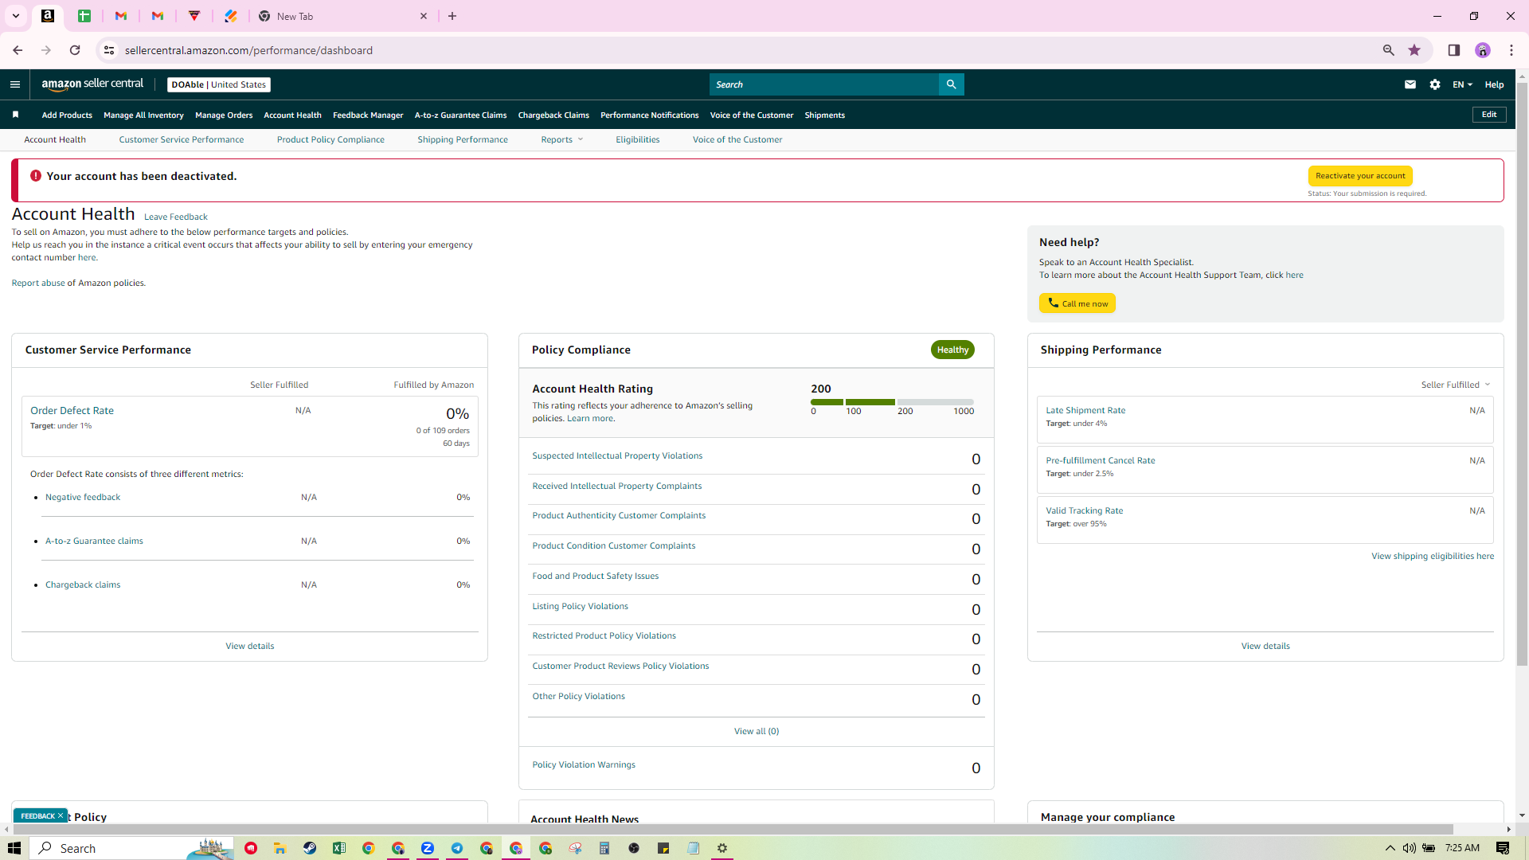Switch to Product Policy Compliance tab

330,139
